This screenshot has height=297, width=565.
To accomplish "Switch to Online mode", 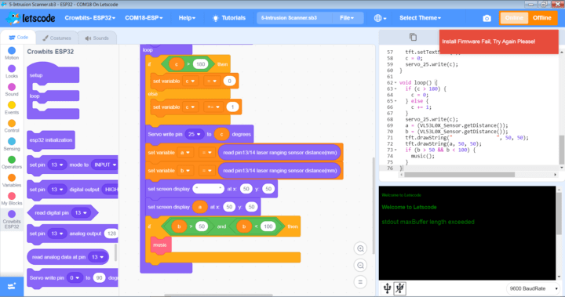I will (514, 18).
